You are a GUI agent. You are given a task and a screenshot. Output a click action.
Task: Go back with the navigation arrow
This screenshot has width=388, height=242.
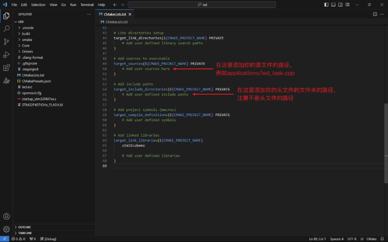point(115,5)
